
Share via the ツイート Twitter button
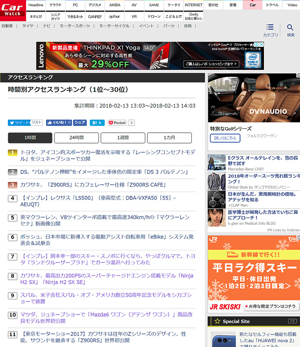click(x=19, y=123)
